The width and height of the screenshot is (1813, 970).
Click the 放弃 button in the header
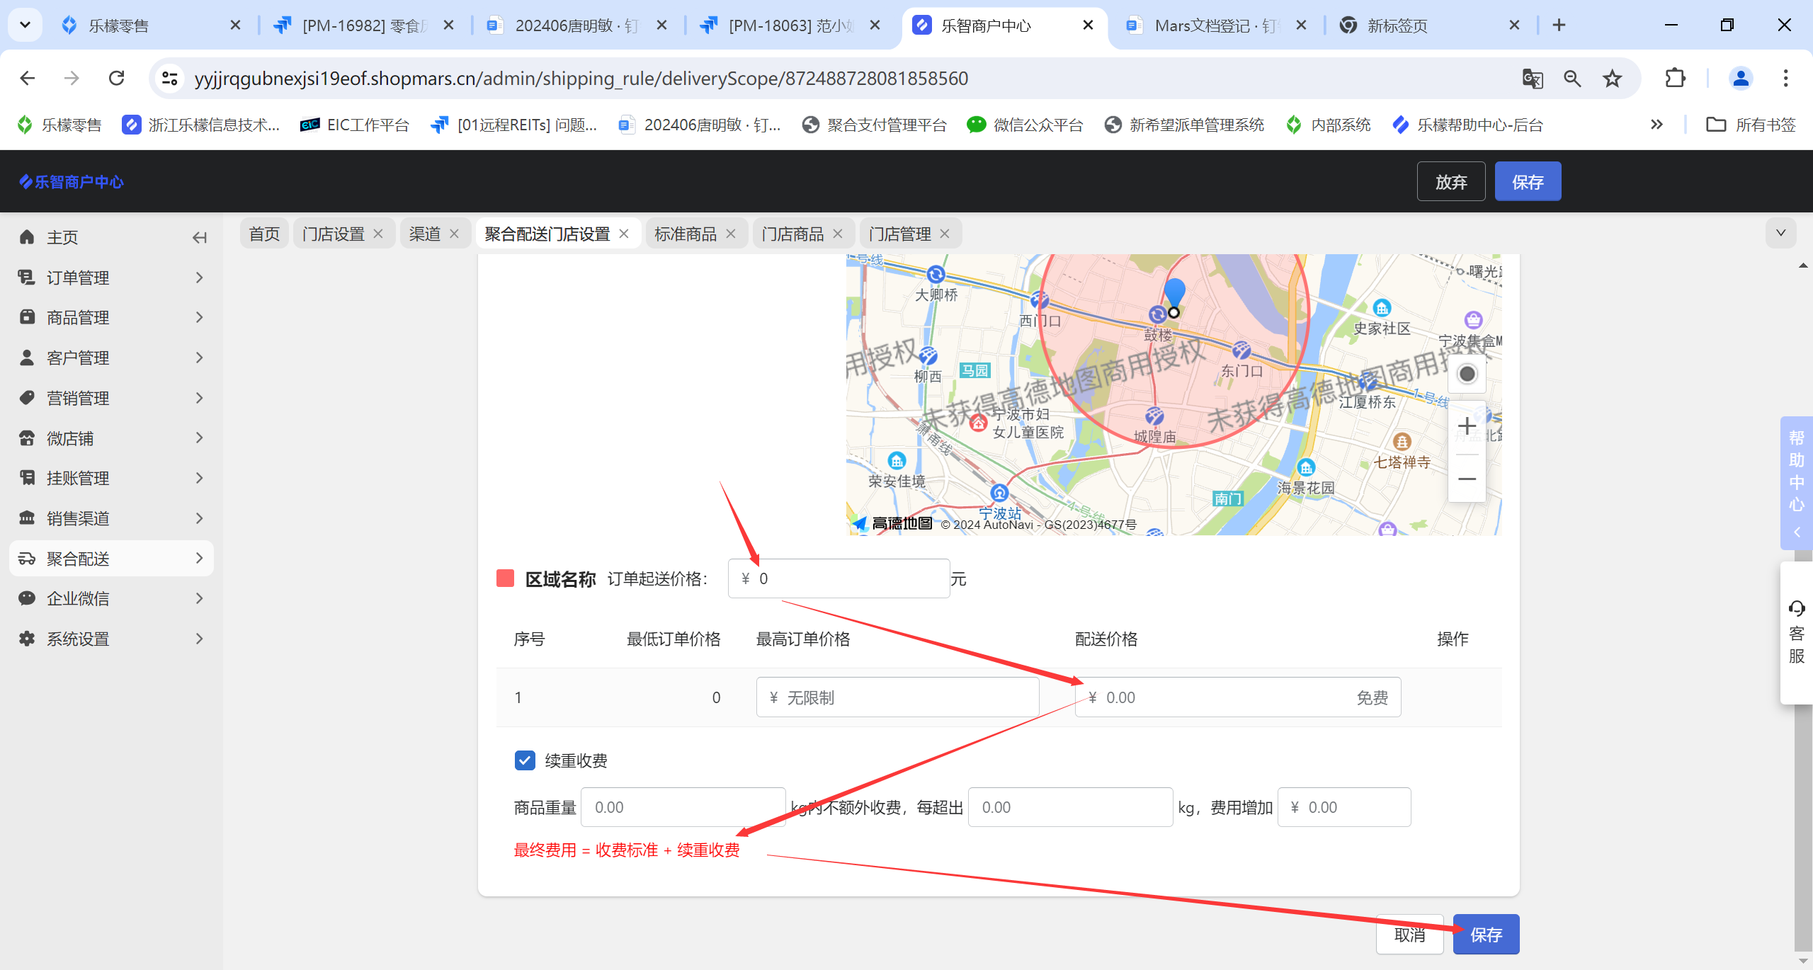(1450, 182)
